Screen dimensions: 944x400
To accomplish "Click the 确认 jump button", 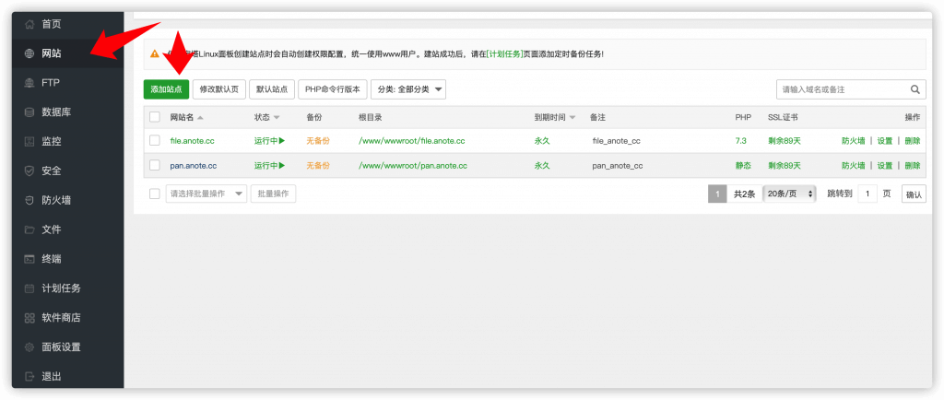I will click(914, 194).
